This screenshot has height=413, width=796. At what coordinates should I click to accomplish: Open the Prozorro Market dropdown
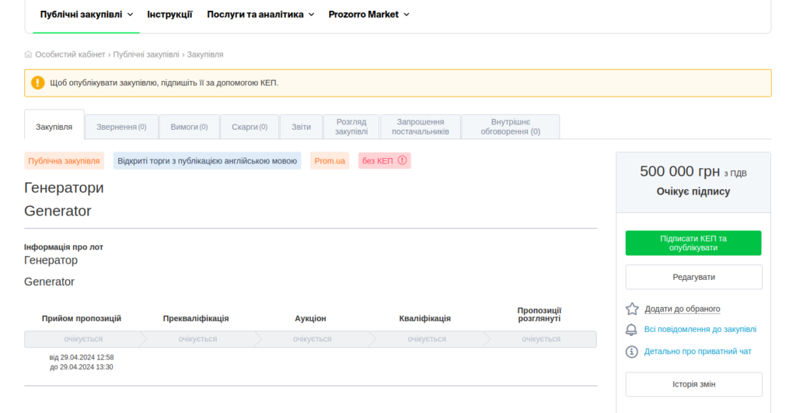pyautogui.click(x=368, y=14)
